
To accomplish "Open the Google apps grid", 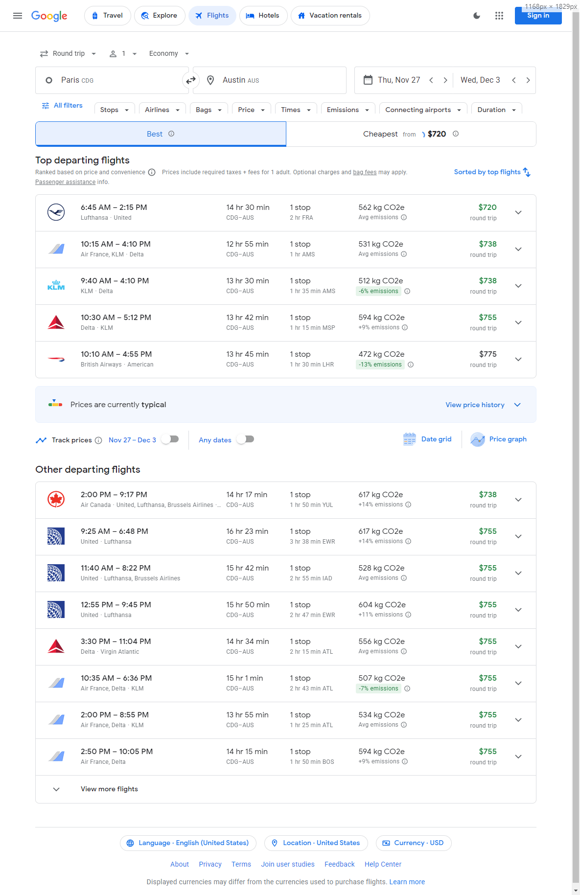I will pyautogui.click(x=499, y=16).
